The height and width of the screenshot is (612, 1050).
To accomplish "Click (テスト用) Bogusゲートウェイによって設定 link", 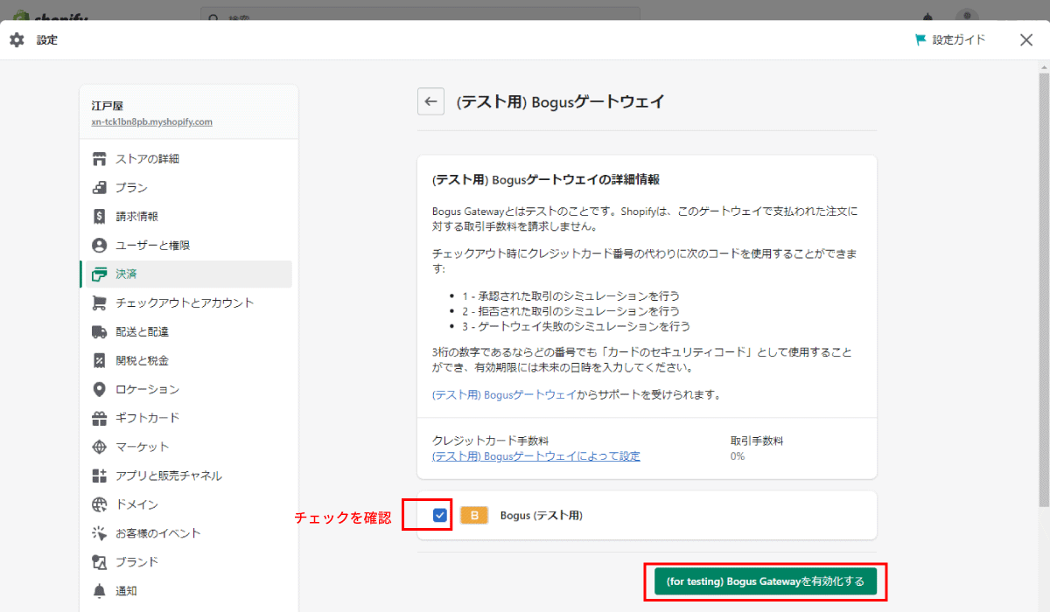I will [536, 456].
